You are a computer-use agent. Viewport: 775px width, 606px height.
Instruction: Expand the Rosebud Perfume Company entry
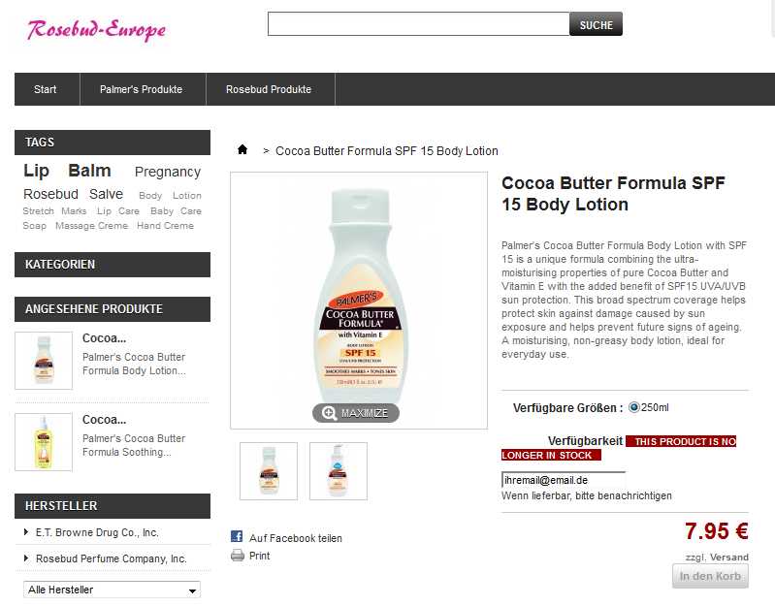[106, 558]
